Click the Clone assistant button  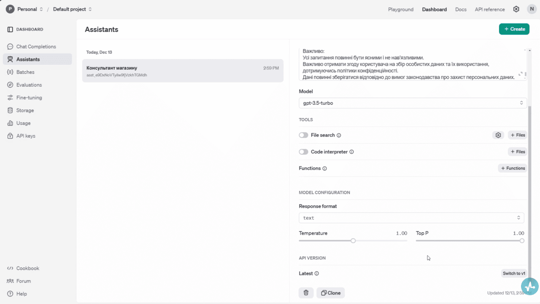tap(331, 293)
